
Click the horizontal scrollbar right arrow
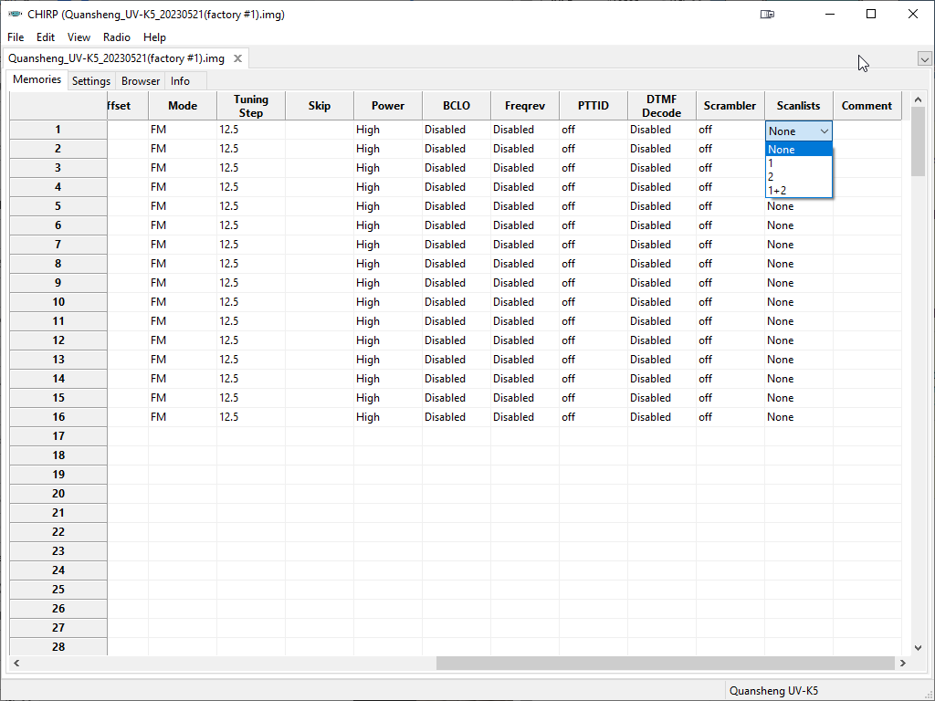point(903,663)
